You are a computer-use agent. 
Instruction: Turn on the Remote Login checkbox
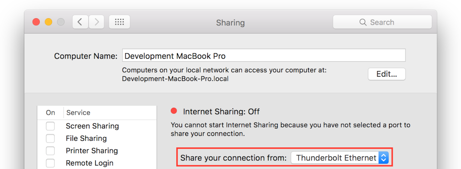point(50,163)
